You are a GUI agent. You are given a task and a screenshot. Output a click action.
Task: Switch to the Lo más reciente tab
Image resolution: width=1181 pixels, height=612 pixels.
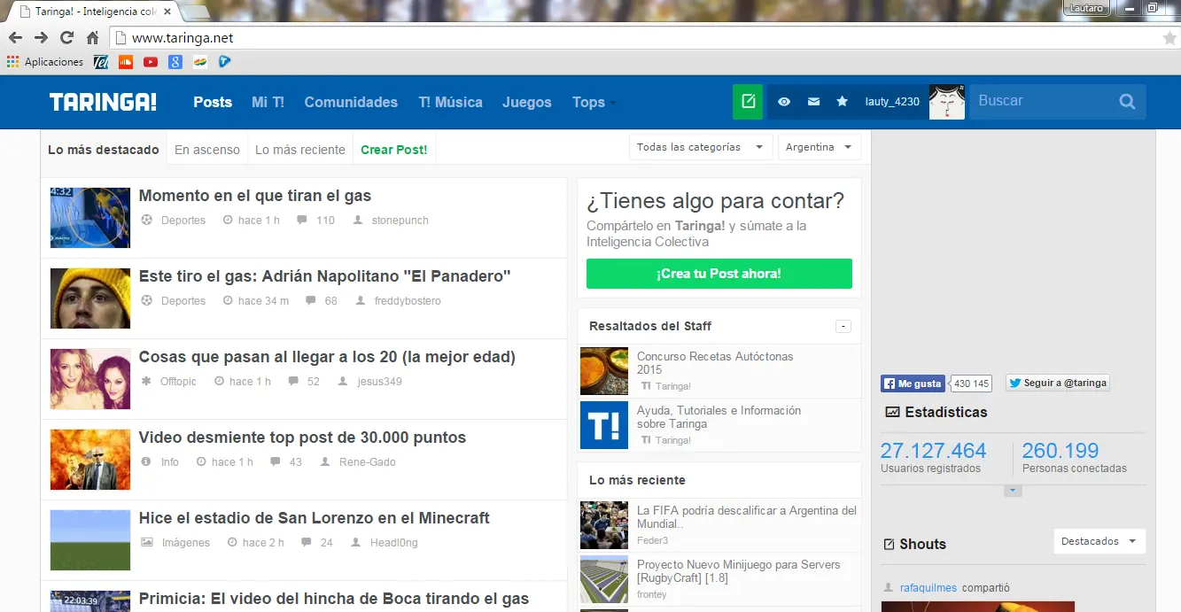tap(300, 150)
